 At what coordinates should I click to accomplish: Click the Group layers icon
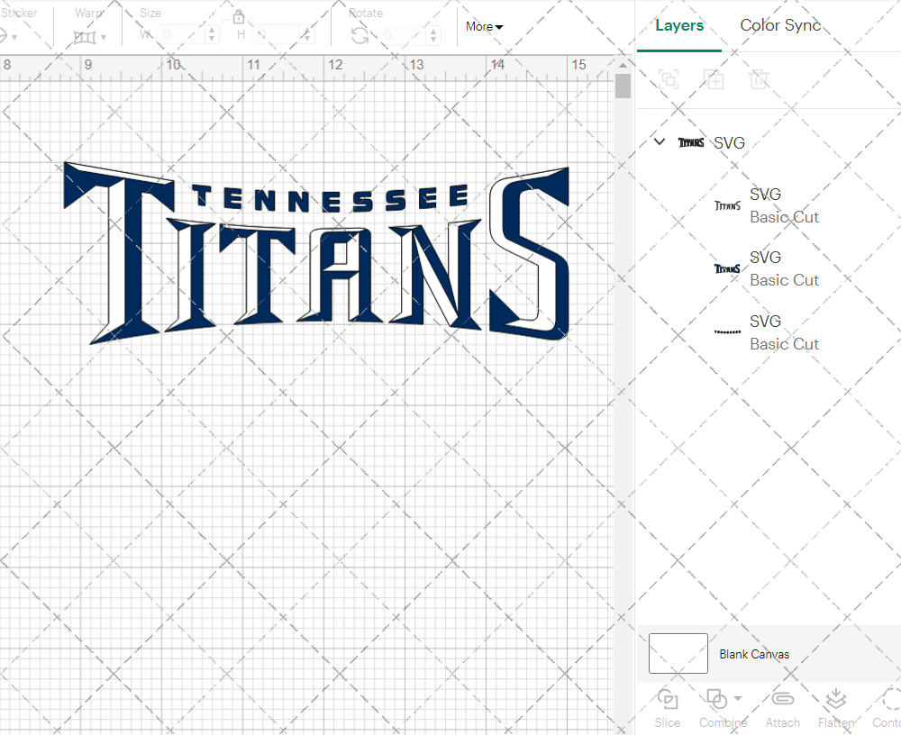pyautogui.click(x=669, y=79)
